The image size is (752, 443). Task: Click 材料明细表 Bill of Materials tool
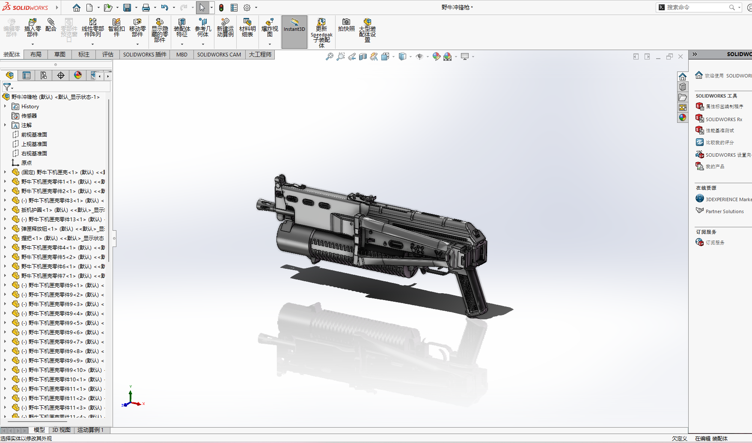247,27
